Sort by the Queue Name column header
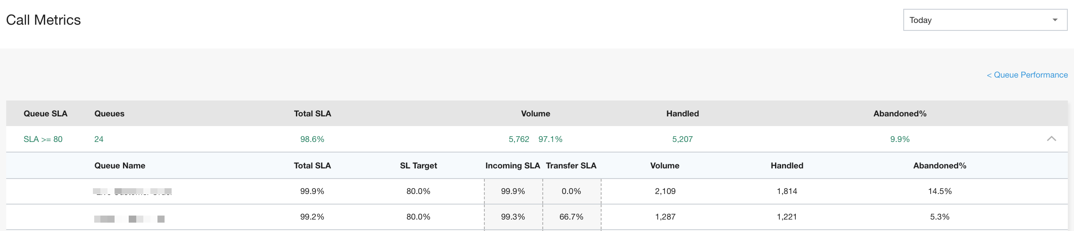This screenshot has width=1074, height=231. pos(120,166)
